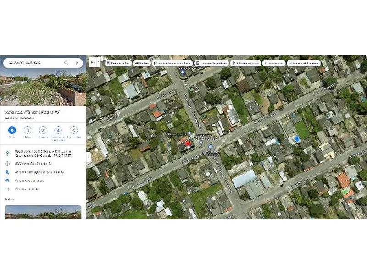Select the Hotéis category chip

pyautogui.click(x=142, y=63)
